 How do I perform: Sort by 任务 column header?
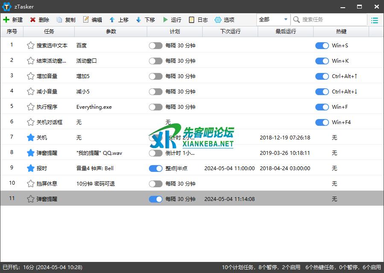tap(49, 32)
